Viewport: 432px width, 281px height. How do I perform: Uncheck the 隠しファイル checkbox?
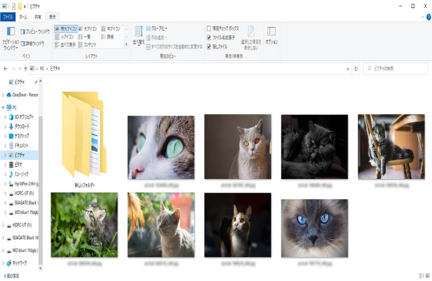[209, 46]
